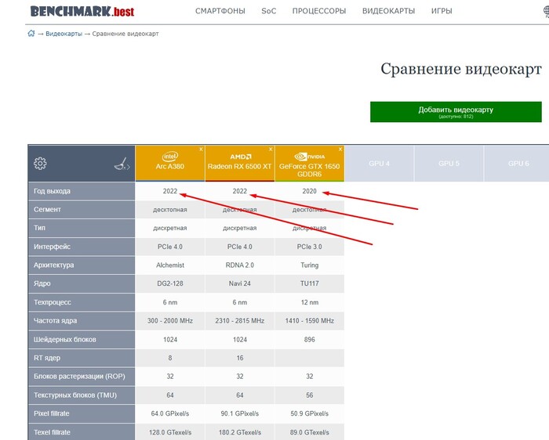This screenshot has width=549, height=440.
Task: Click the TU117 core cell
Action: 310,283
